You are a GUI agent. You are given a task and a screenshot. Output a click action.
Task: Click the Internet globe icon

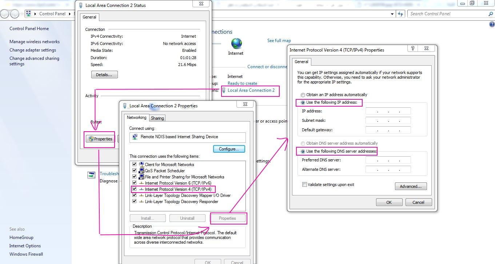236,44
